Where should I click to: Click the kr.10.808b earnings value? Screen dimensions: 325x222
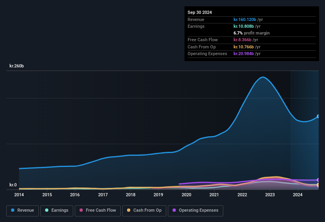(x=243, y=26)
